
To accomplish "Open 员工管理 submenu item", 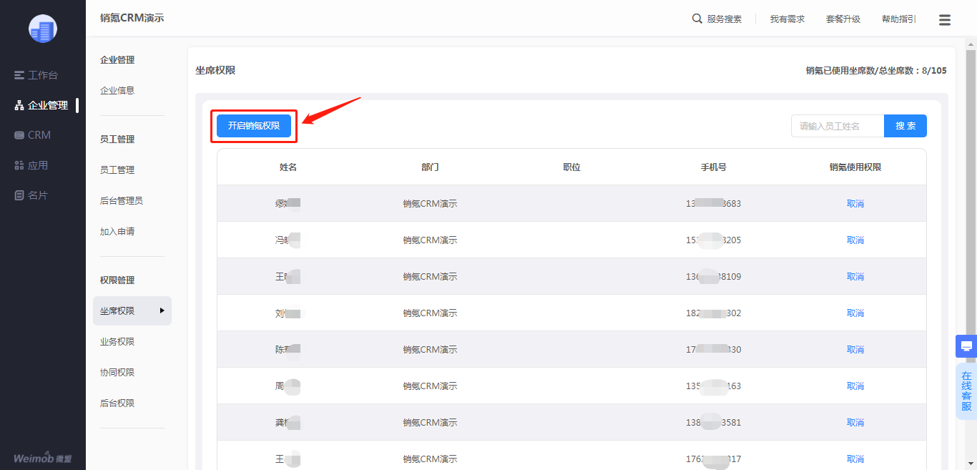I will point(117,170).
